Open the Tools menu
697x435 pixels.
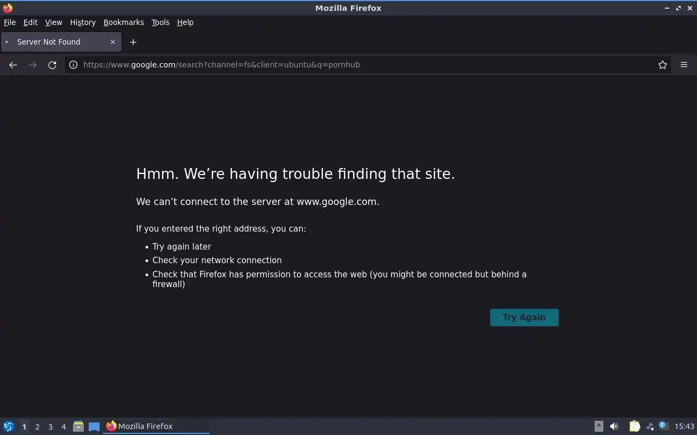(160, 22)
